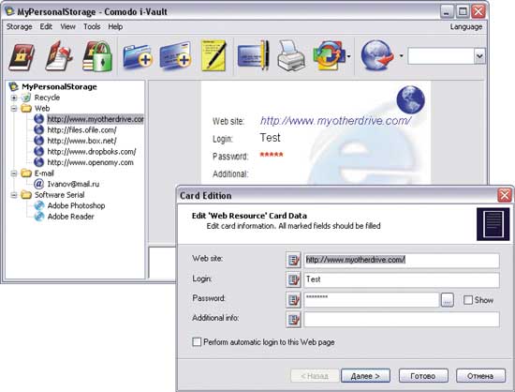Click the locked book storage icon in toolbar
The width and height of the screenshot is (515, 392).
tap(22, 57)
